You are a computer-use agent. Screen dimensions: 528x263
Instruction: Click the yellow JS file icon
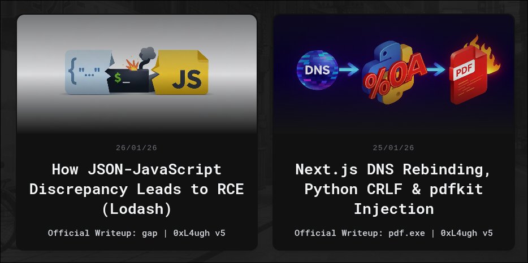[x=180, y=72]
